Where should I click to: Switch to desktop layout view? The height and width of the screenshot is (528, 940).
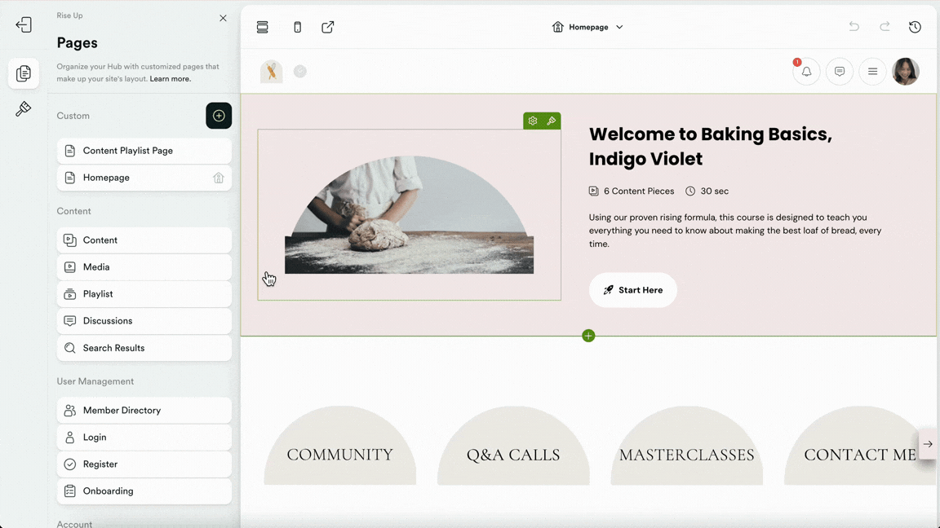(262, 27)
